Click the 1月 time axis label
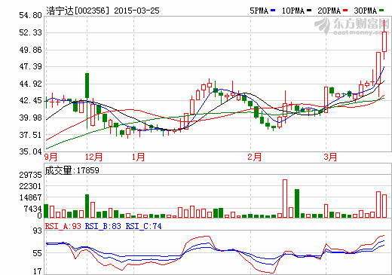 point(139,157)
